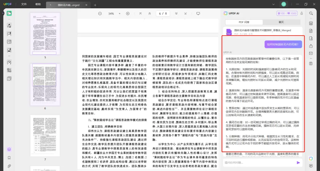This screenshot has height=171, width=320.
Task: Zoom out with the minus button
Action: click(x=100, y=13)
